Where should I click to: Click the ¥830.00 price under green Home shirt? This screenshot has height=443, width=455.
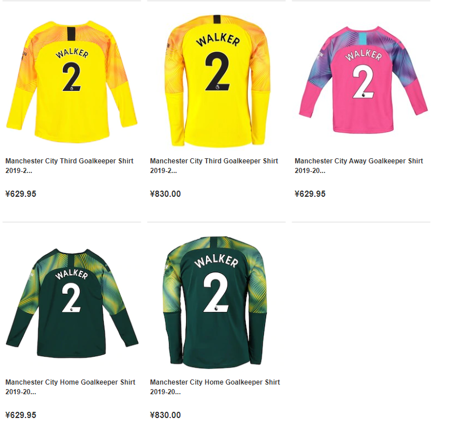coord(165,415)
